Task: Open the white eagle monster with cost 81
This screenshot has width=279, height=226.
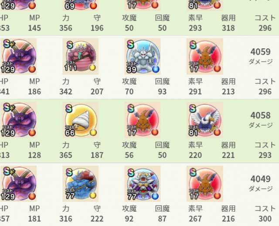Action: click(x=205, y=120)
